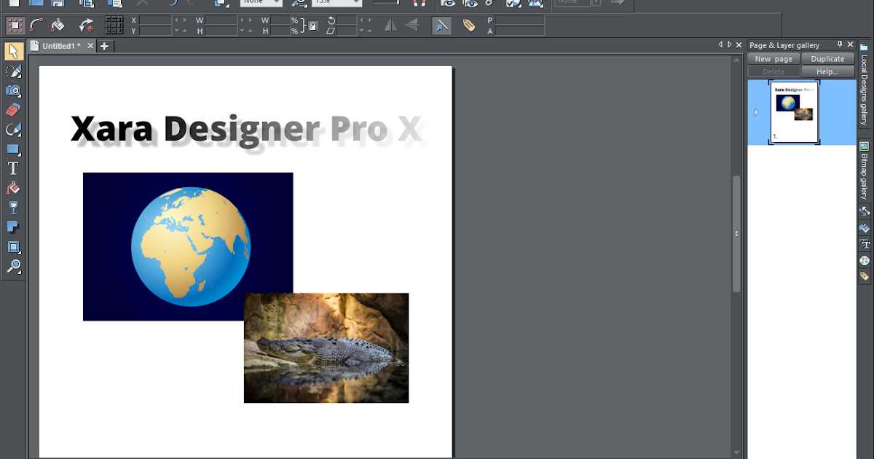
Task: Click the show selection bounds handles icon
Action: [x=15, y=25]
